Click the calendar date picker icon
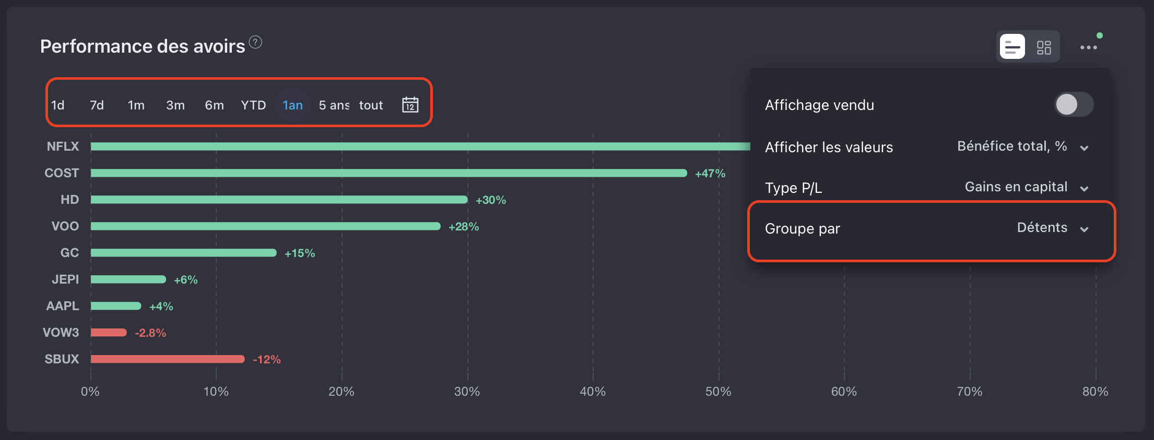This screenshot has height=440, width=1154. tap(410, 105)
